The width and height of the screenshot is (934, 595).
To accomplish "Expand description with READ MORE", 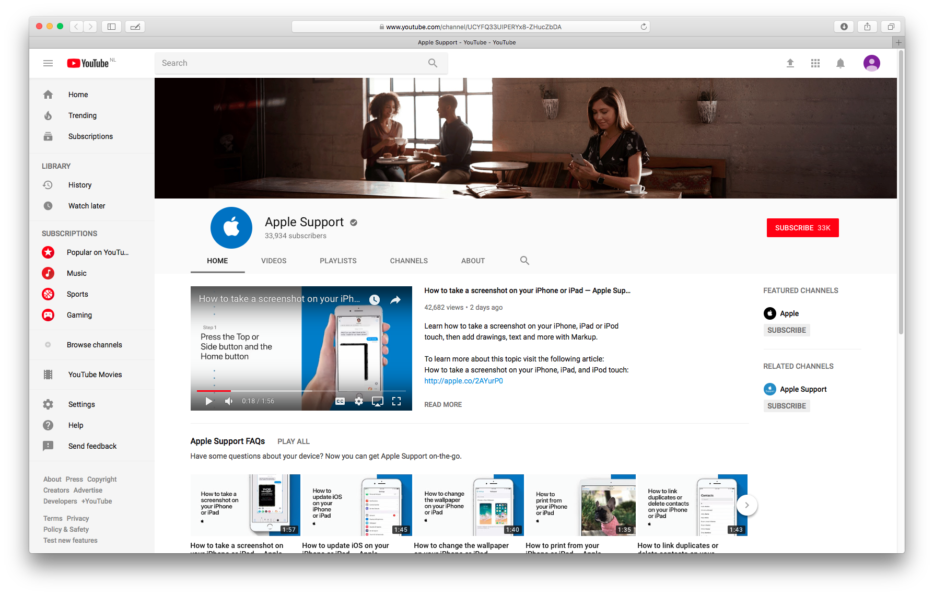I will (x=443, y=405).
